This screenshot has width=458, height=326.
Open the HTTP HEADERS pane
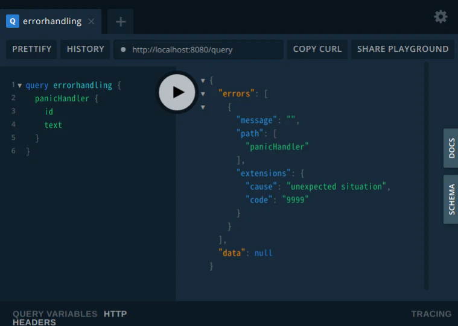tap(69, 318)
